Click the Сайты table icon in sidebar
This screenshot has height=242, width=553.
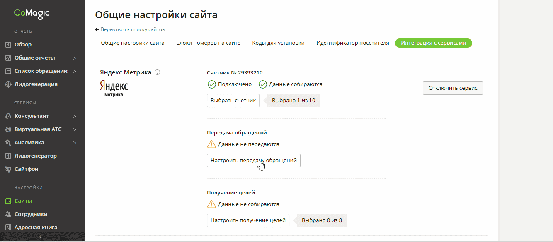coord(7,201)
